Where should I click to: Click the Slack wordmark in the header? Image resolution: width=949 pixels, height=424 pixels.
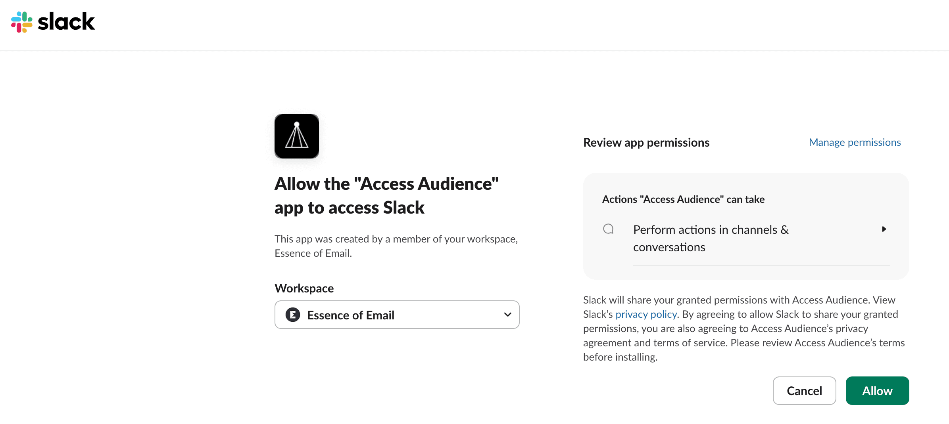pos(66,22)
